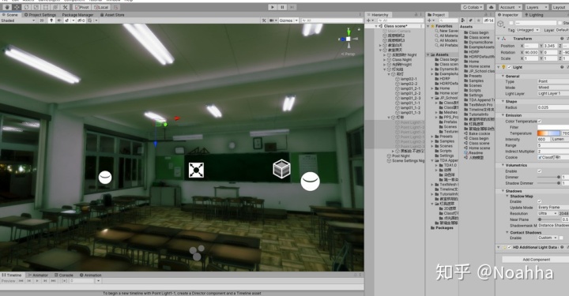Click the Project panel create plus button
The image size is (569, 296).
(431, 21)
